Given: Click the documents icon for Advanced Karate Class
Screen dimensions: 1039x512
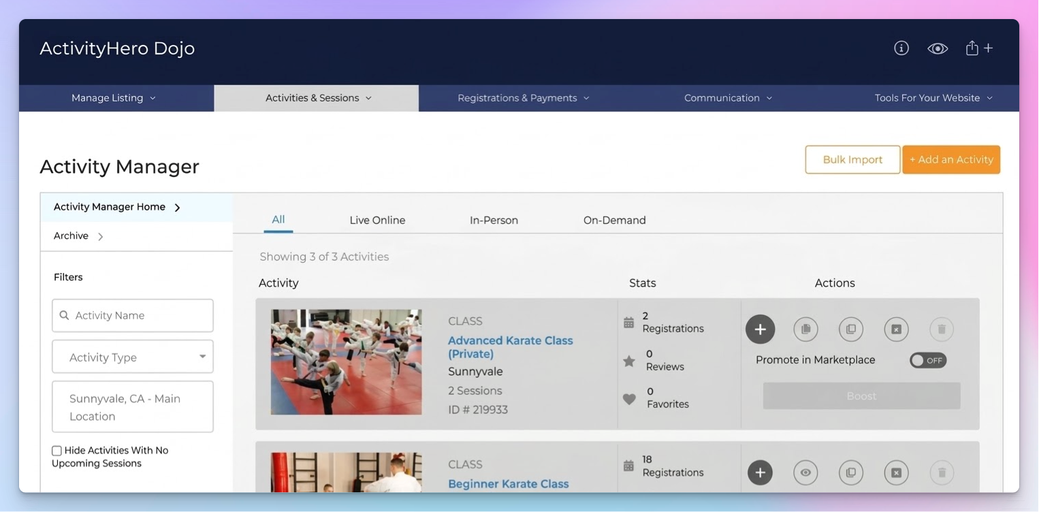Looking at the screenshot, I should 805,330.
